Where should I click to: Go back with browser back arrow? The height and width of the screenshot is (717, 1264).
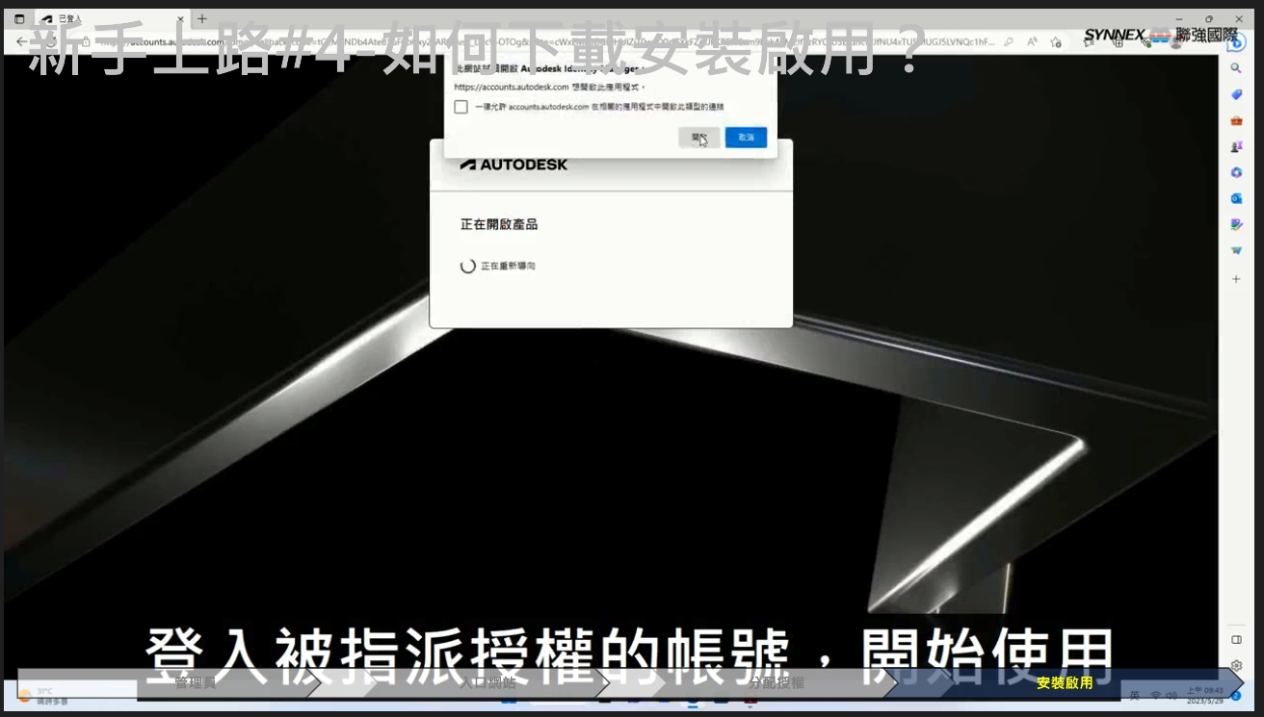click(x=21, y=42)
